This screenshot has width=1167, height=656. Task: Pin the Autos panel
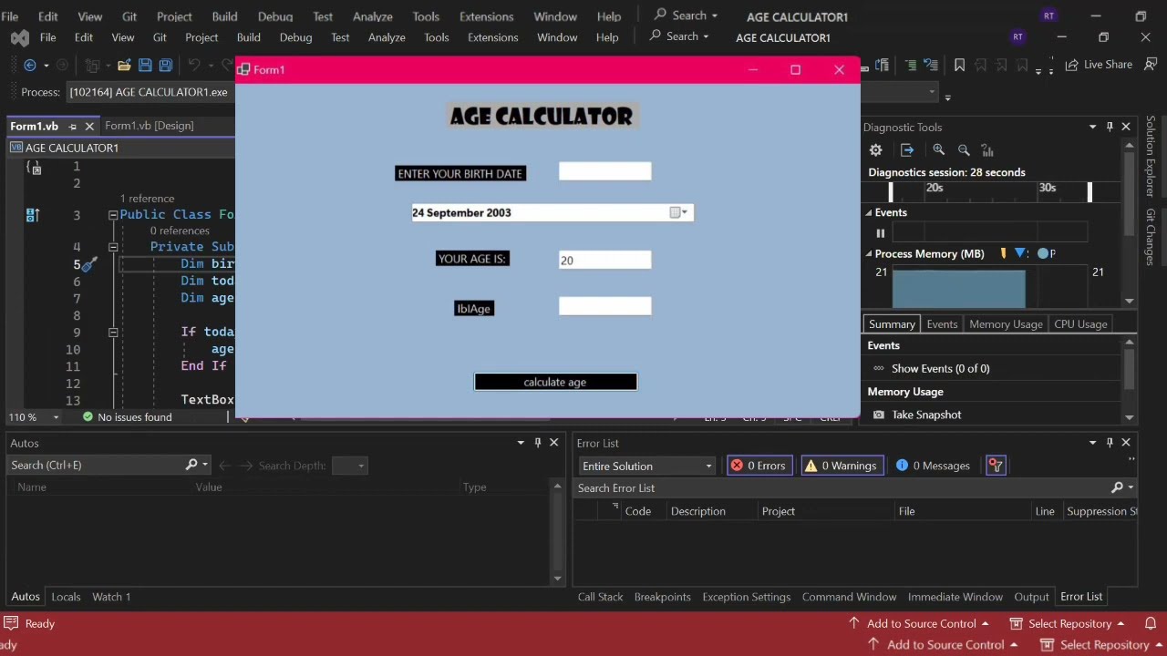538,443
